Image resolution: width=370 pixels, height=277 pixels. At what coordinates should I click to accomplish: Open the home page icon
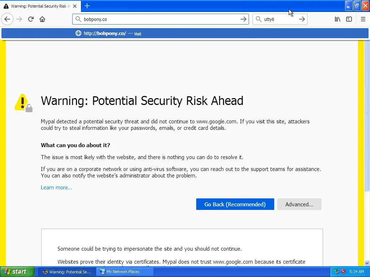click(42, 19)
